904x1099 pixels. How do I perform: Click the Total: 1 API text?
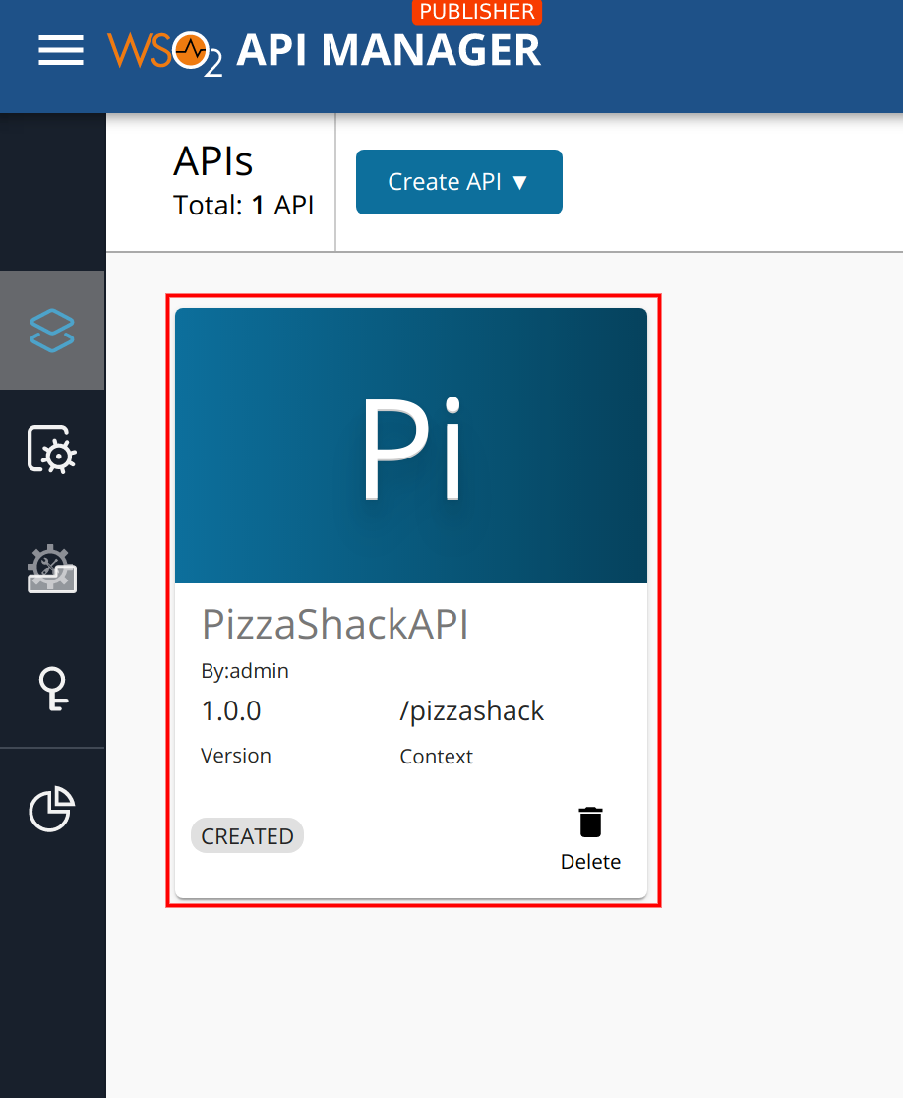coord(243,206)
